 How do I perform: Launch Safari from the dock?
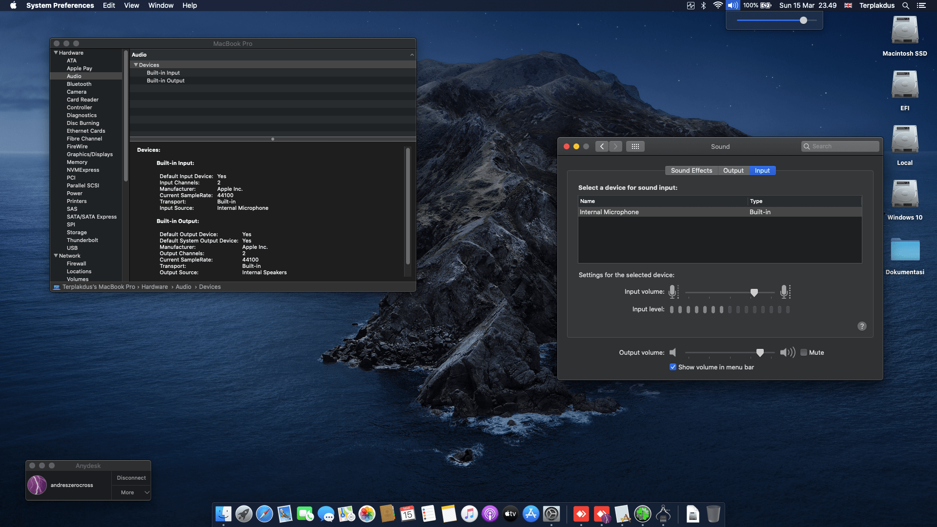pyautogui.click(x=265, y=514)
